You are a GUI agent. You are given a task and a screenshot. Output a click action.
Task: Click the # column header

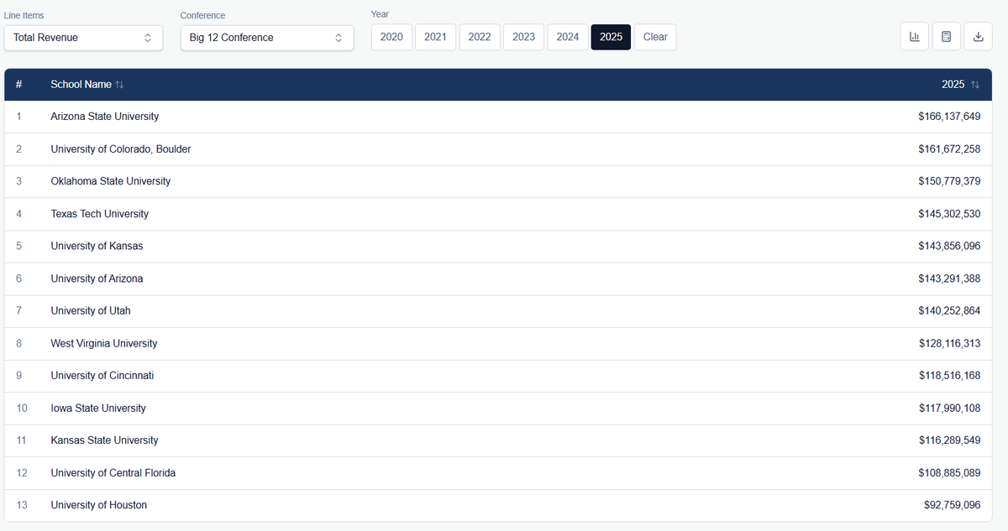19,85
